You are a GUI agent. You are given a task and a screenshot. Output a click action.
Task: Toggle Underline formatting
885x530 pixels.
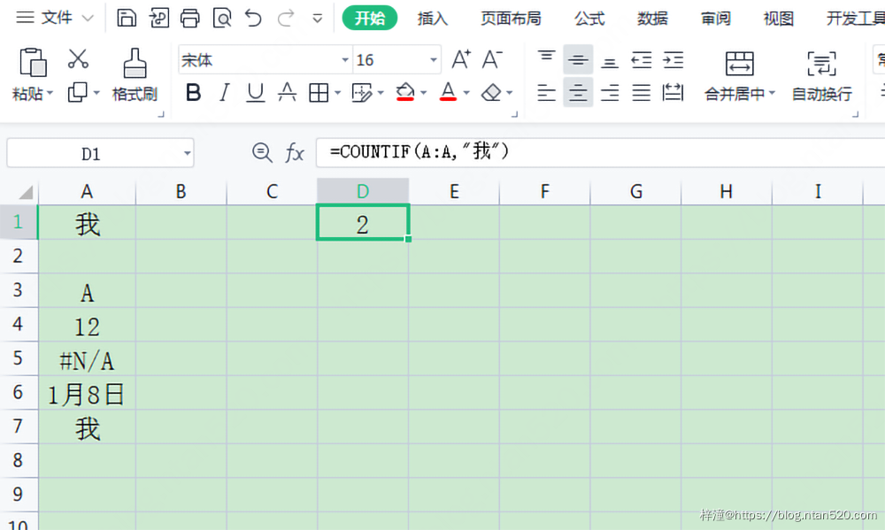[x=256, y=93]
